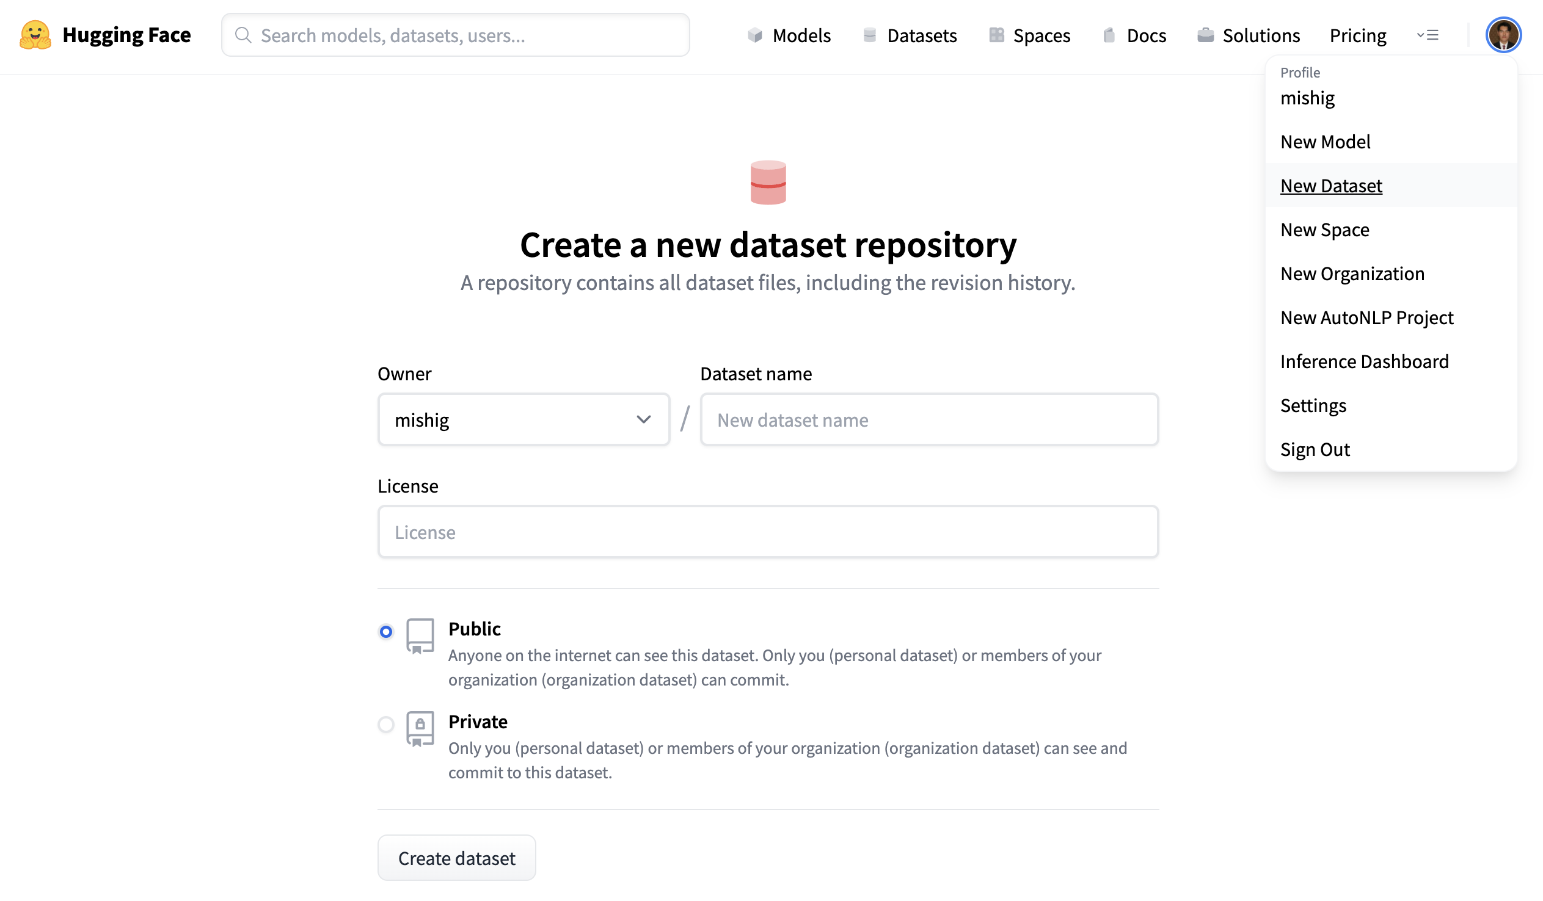The height and width of the screenshot is (901, 1543).
Task: Click the Sign Out menu item
Action: (1315, 448)
